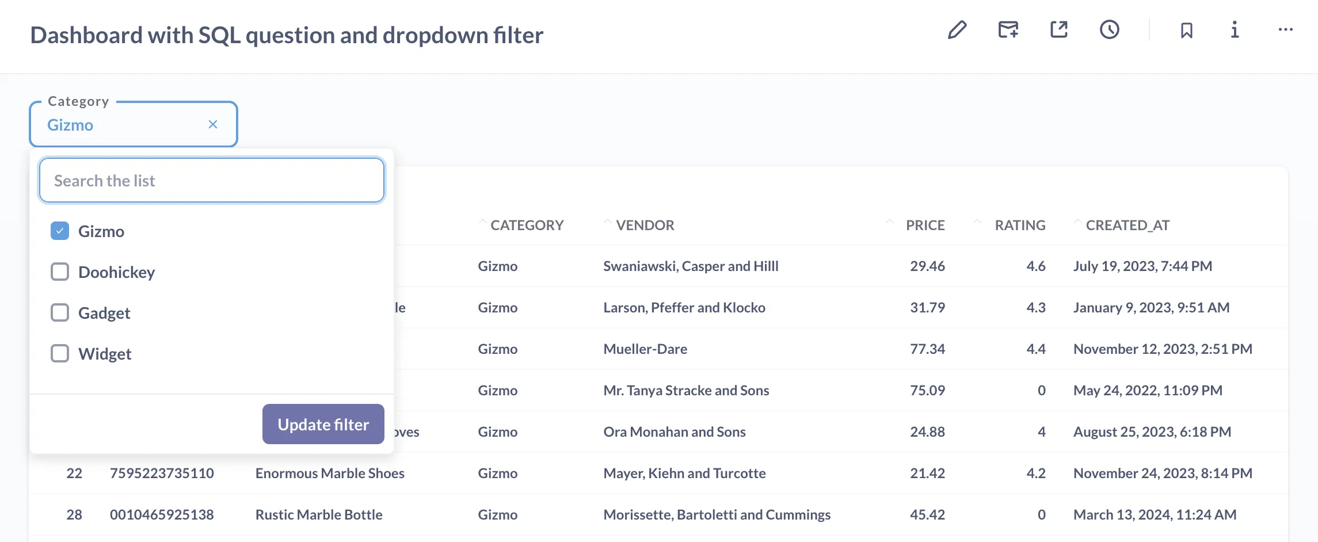Tick the Widget checkbox
Image resolution: width=1318 pixels, height=542 pixels.
[60, 353]
